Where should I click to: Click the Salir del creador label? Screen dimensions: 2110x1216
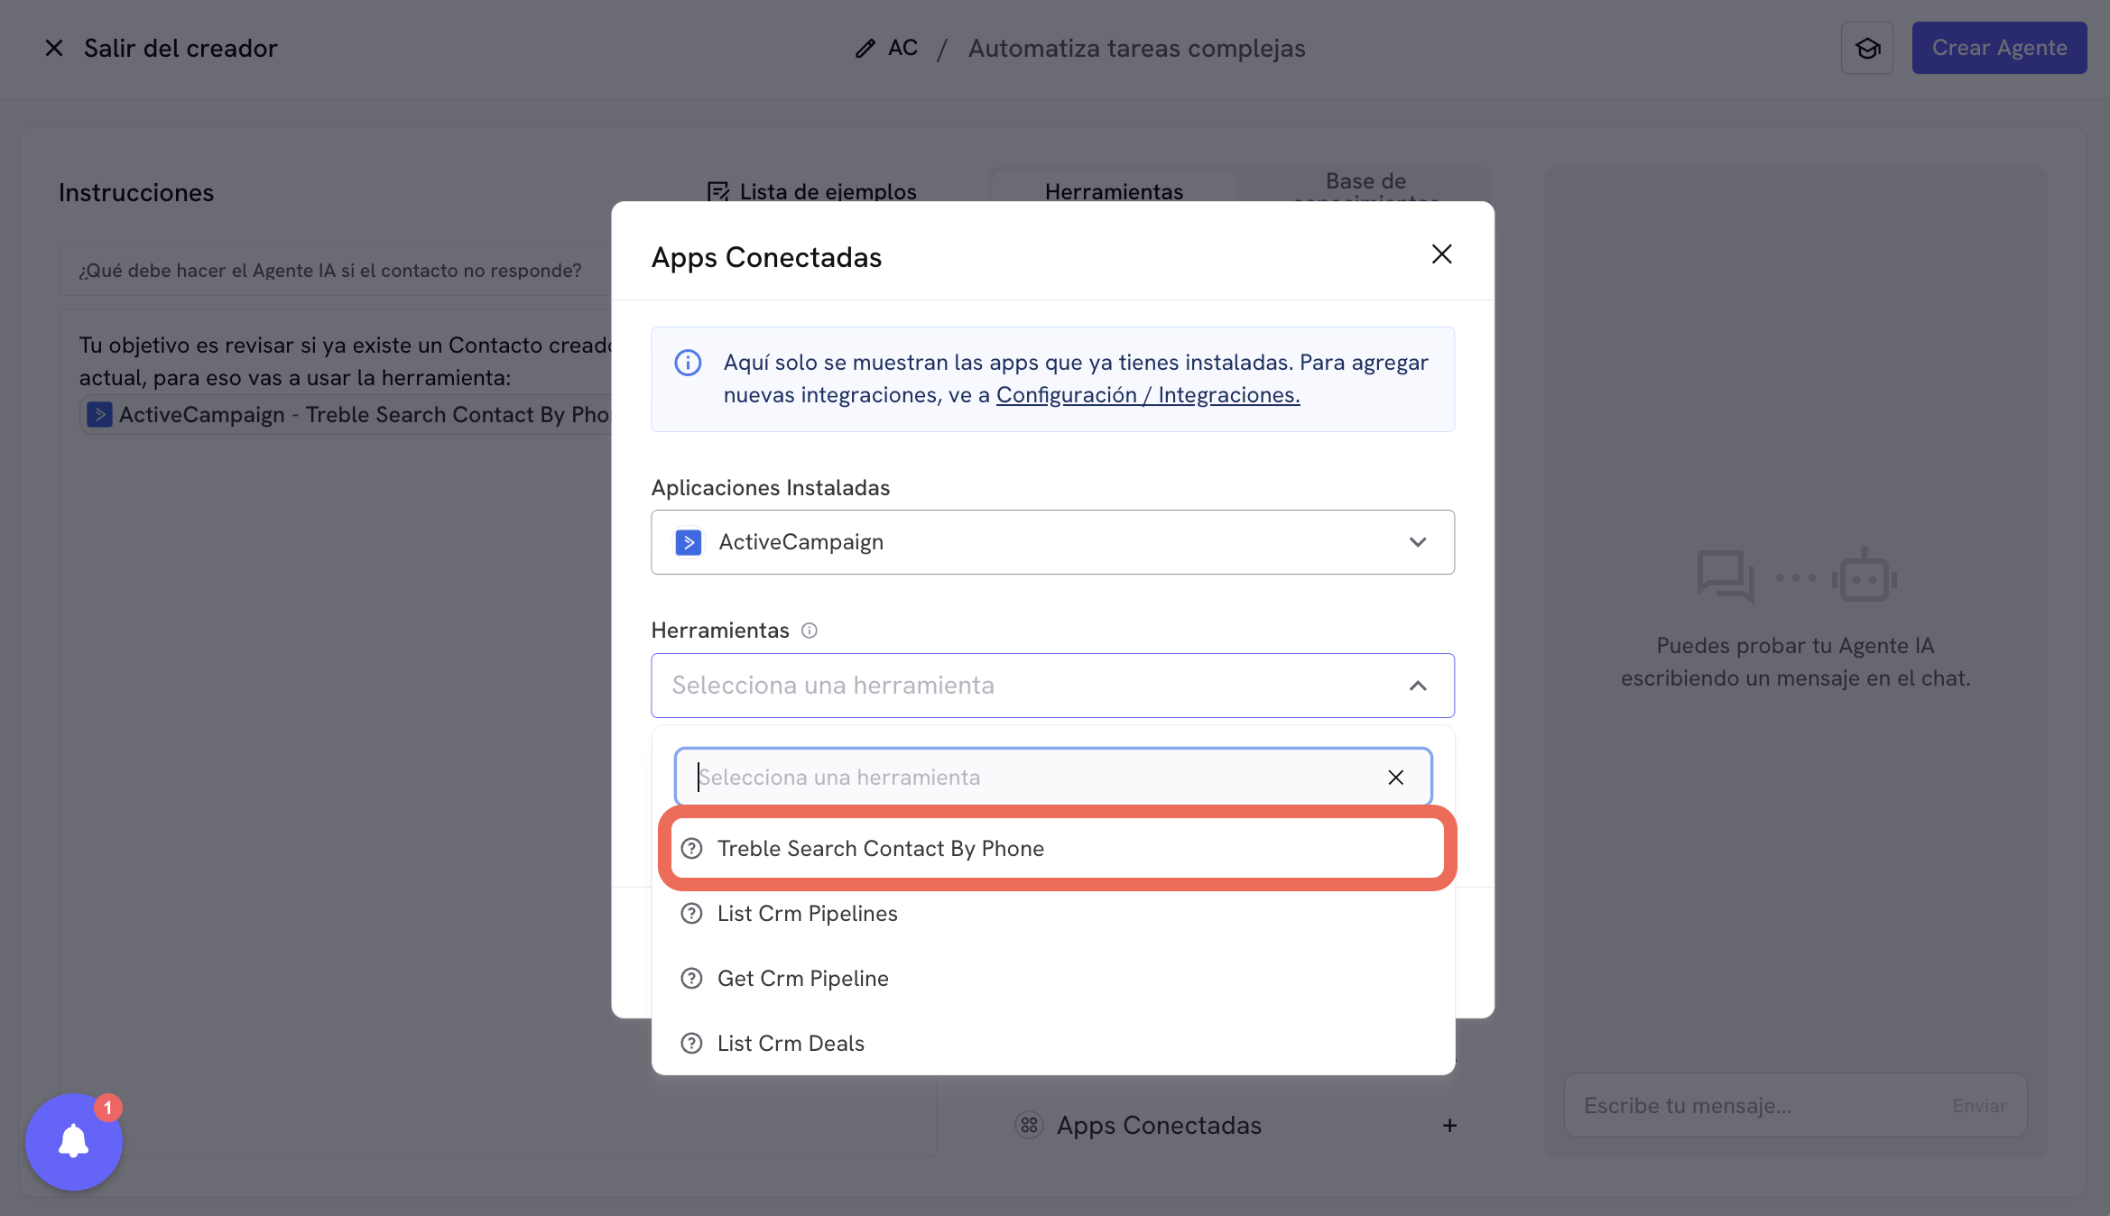180,48
